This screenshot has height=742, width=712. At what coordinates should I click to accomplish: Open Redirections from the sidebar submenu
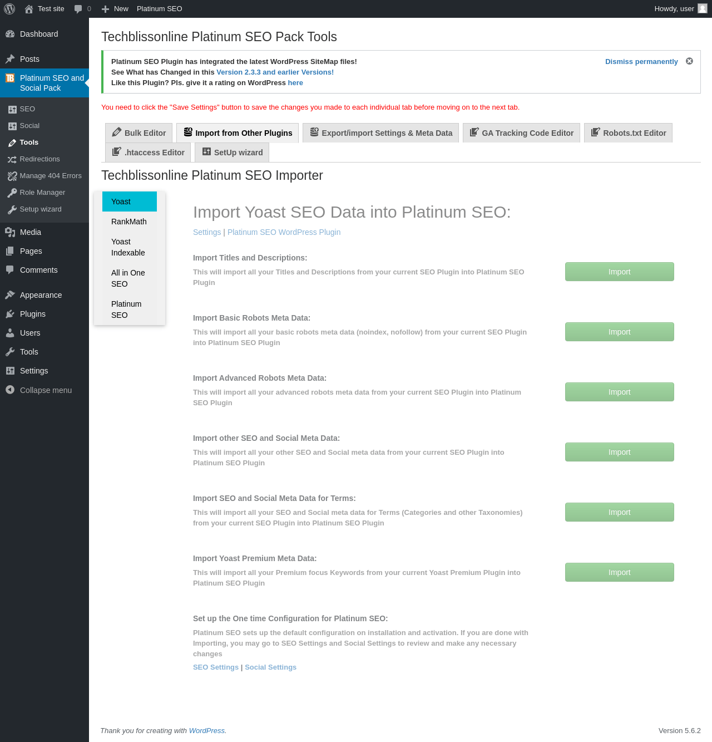tap(39, 159)
